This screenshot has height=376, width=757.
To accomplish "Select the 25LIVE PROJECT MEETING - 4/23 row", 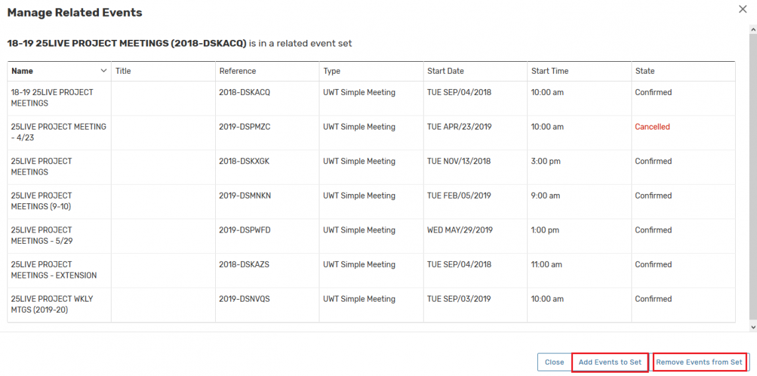I will (58, 132).
